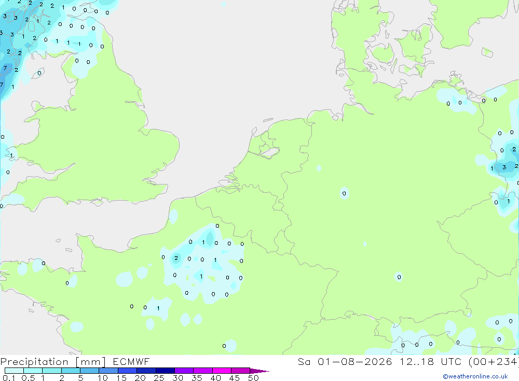Click the legend label '10'
This screenshot has height=381, width=519.
pos(103,378)
